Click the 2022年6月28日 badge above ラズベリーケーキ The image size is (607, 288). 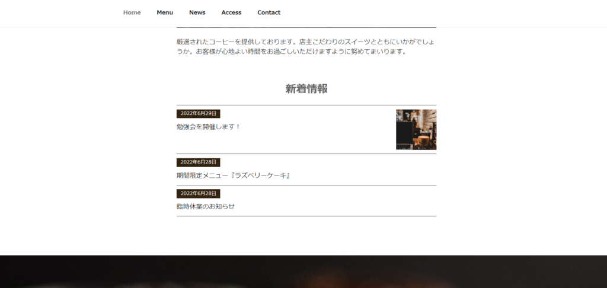tap(198, 162)
